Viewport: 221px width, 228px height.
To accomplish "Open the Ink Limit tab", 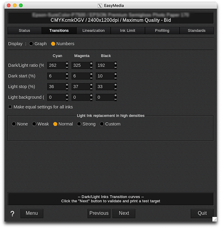I will [x=128, y=31].
